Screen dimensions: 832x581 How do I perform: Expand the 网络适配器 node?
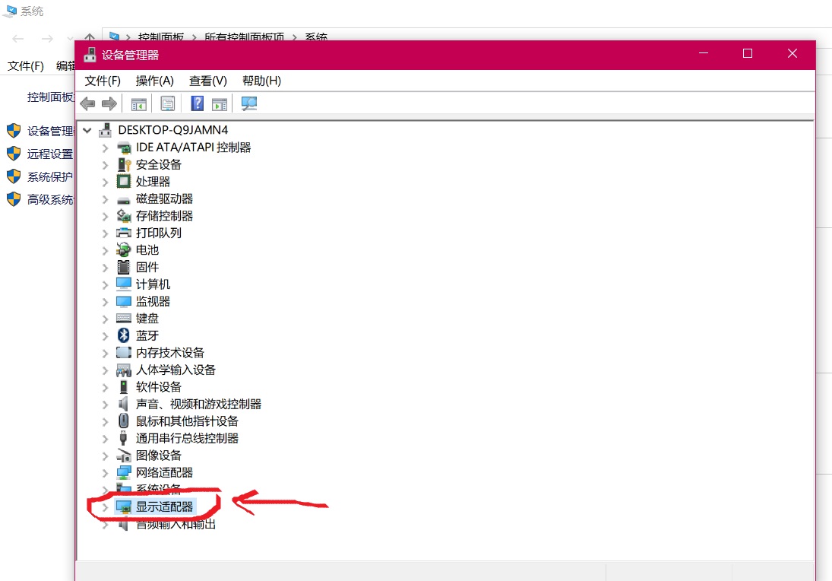(105, 473)
